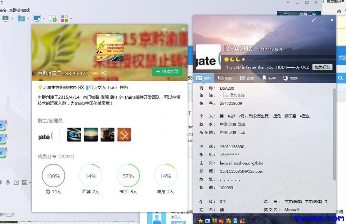This screenshot has width=346, height=224.
Task: Click the red hammer-sickle admin avatar
Action: tap(124, 135)
